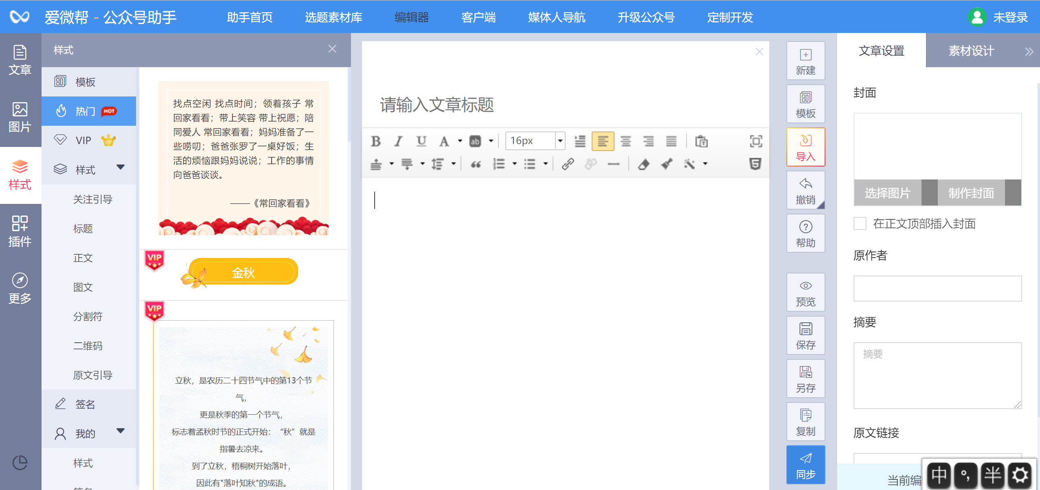
Task: Open 助手首页 in top navigation
Action: [x=250, y=17]
